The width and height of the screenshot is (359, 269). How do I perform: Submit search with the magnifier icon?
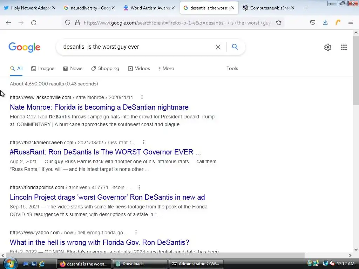(235, 47)
